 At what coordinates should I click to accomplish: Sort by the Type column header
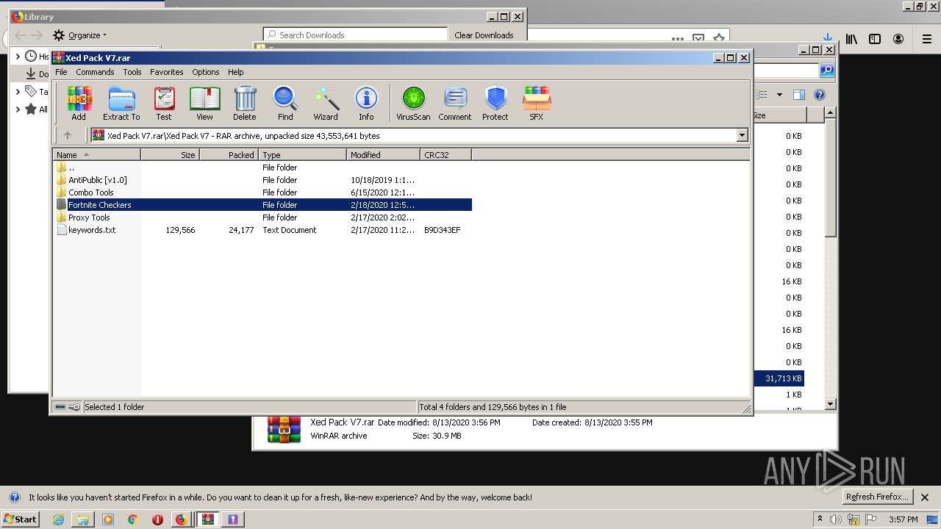click(302, 154)
